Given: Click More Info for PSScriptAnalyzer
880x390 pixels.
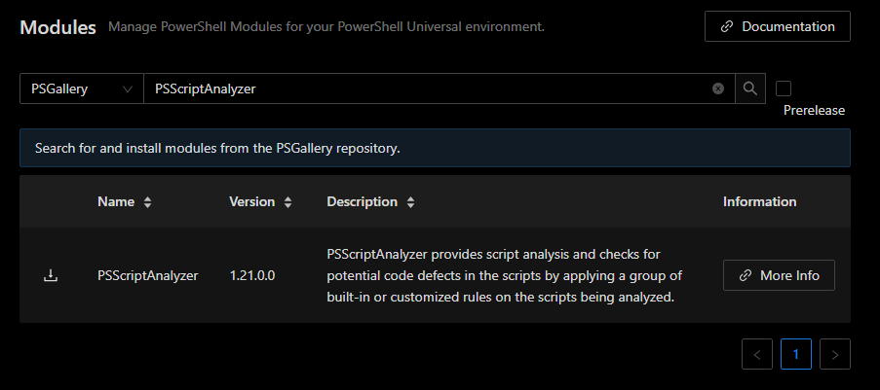Looking at the screenshot, I should pos(779,275).
